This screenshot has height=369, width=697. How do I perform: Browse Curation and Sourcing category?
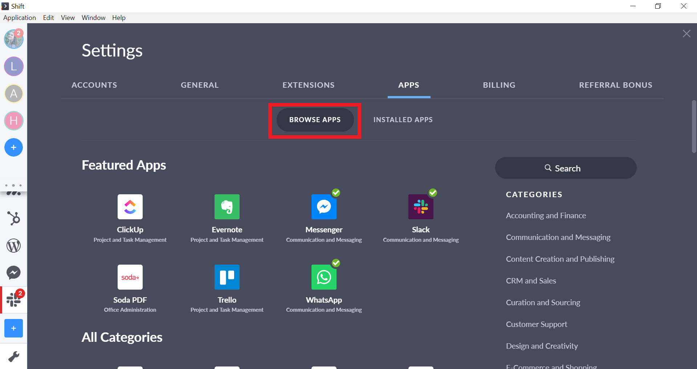tap(543, 303)
